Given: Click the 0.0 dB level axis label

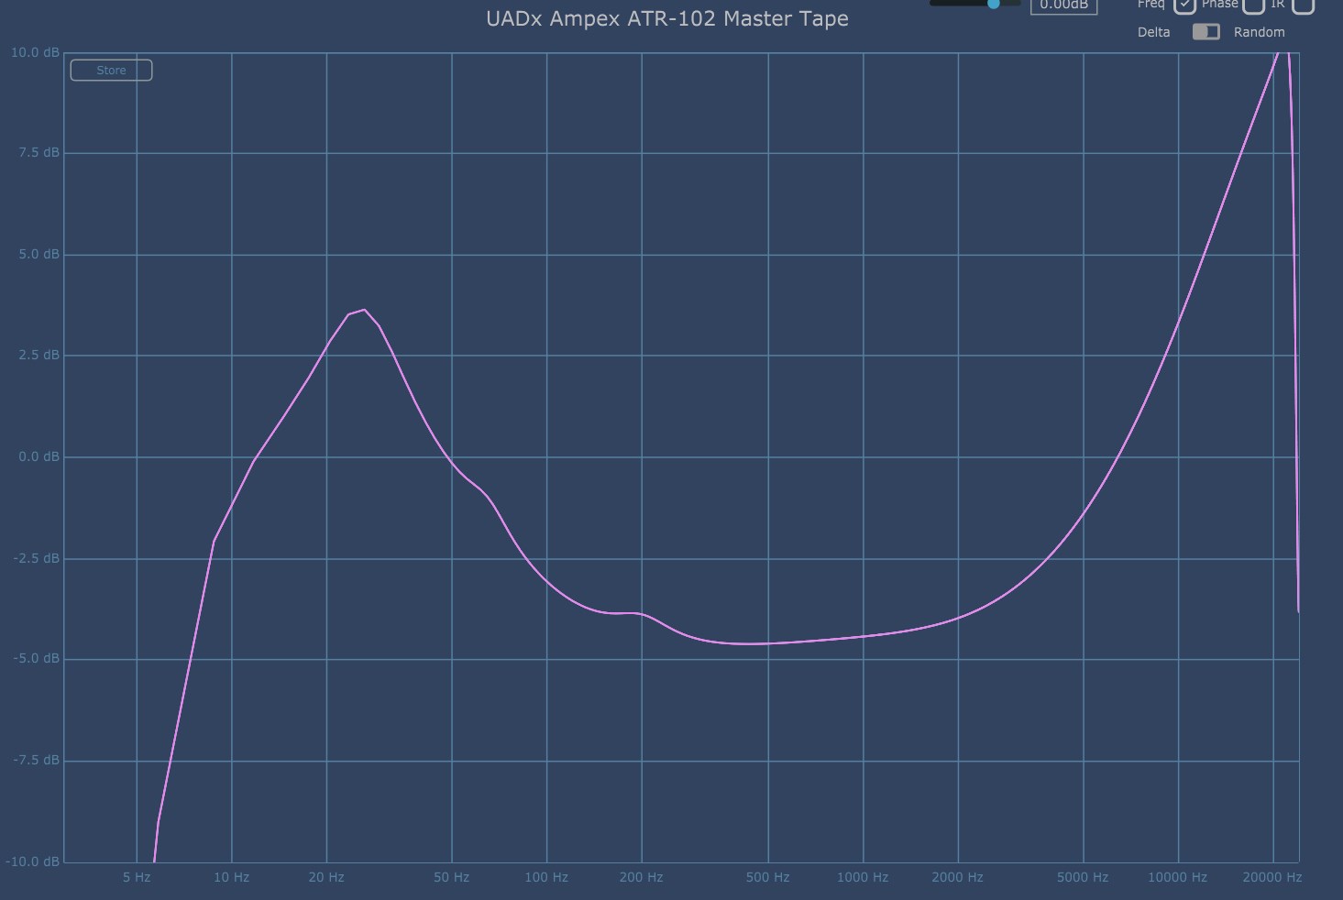Looking at the screenshot, I should [39, 456].
